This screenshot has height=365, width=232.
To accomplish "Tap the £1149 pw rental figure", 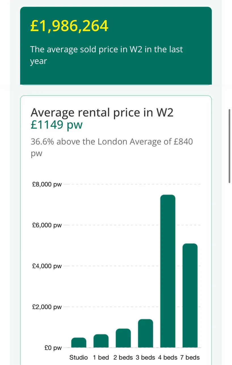I will click(x=57, y=125).
